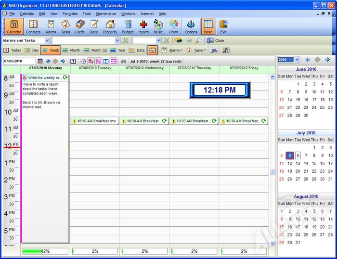Open the year 2010 dropdown

tap(297, 60)
